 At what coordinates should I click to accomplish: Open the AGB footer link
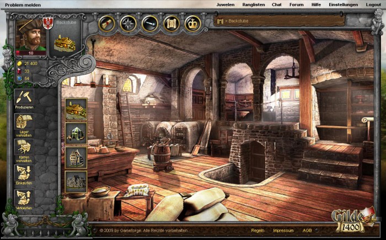(307, 231)
